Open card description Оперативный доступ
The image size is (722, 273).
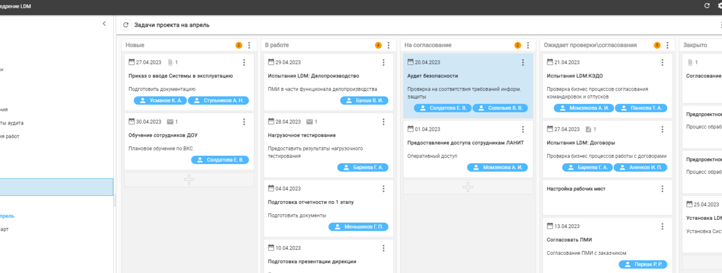(432, 156)
